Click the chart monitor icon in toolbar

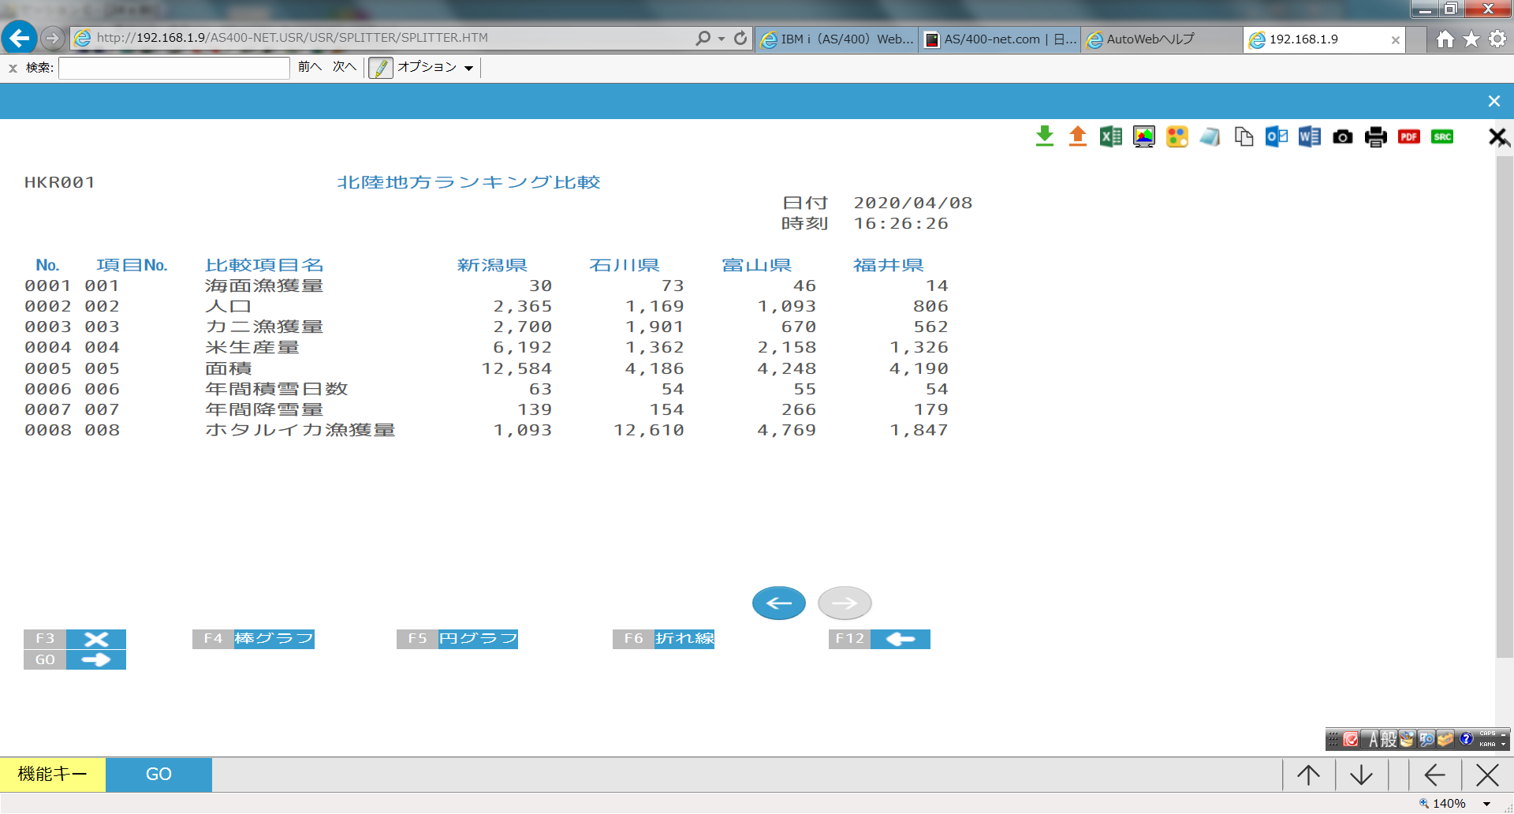(x=1143, y=136)
